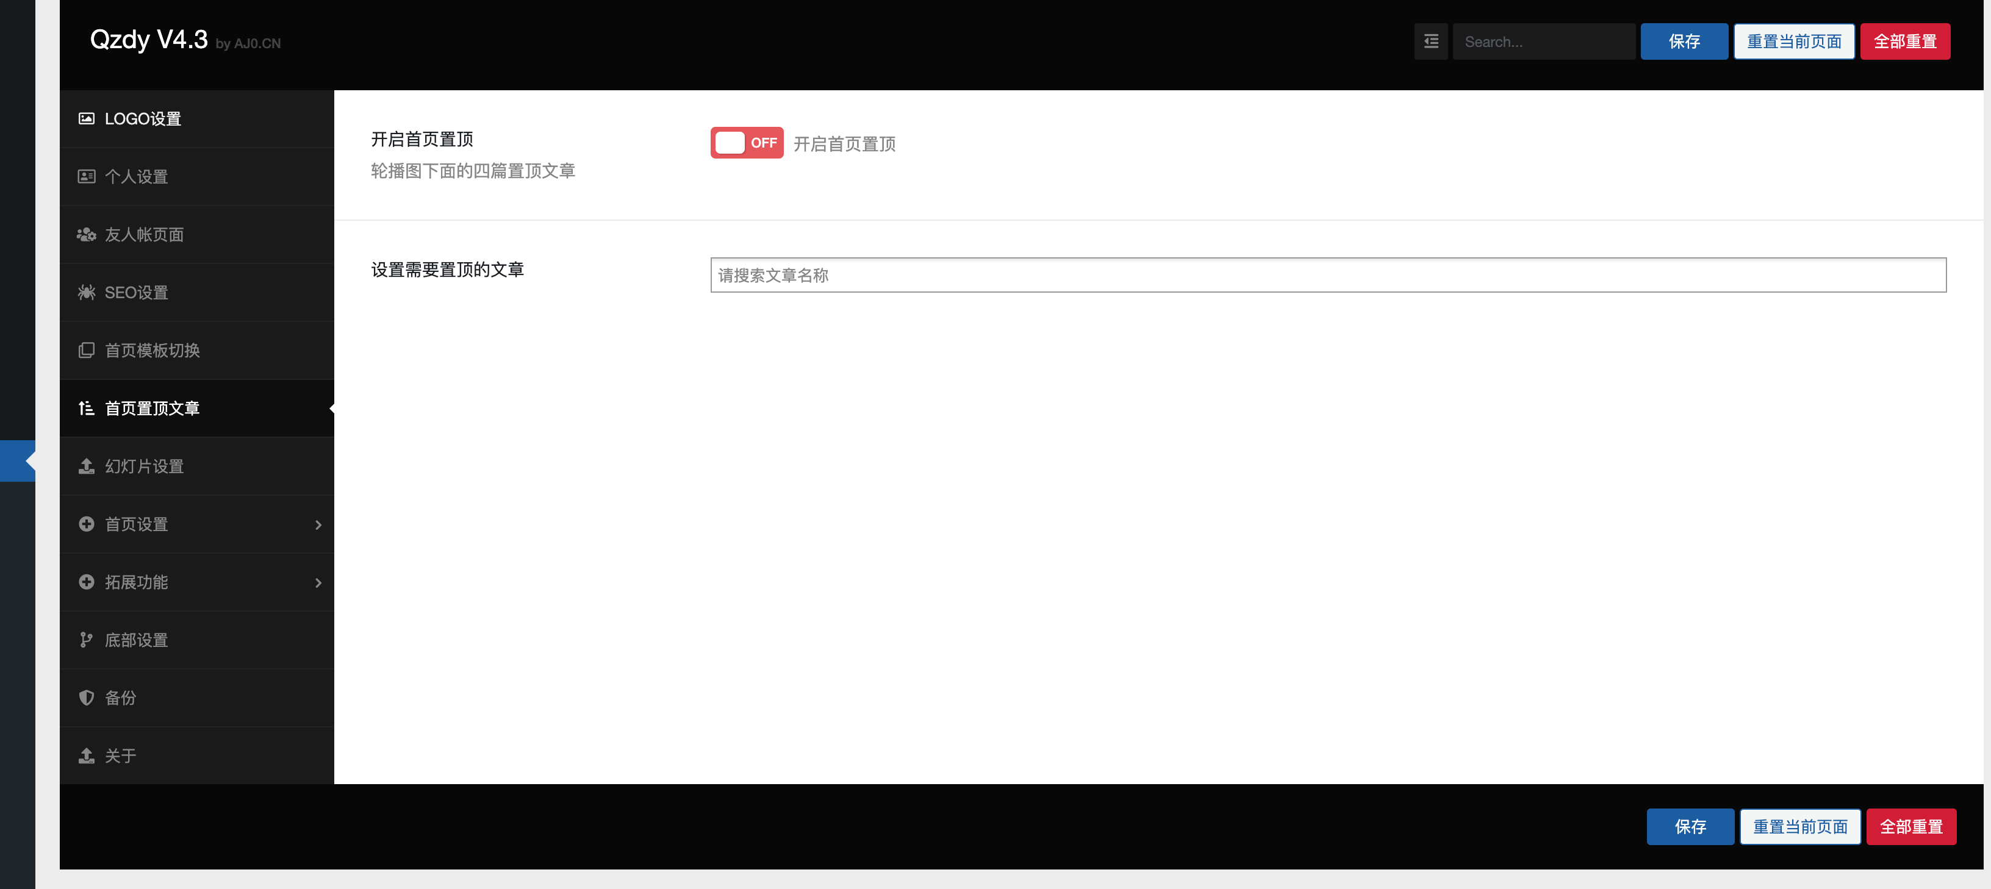The width and height of the screenshot is (1991, 889).
Task: Click the 个人设置 ID card icon
Action: point(87,177)
